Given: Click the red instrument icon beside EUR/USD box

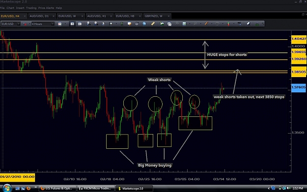Looking at the screenshot, I should pos(25,24).
